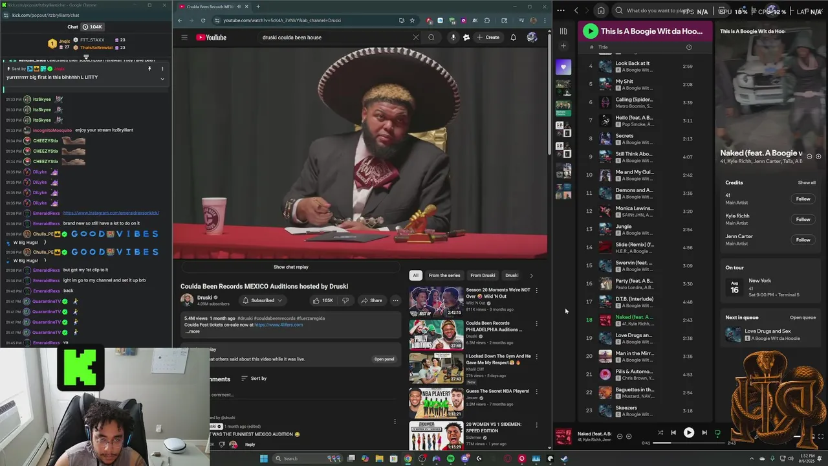This screenshot has height=466, width=828.
Task: Click Show chat replay
Action: (290, 267)
